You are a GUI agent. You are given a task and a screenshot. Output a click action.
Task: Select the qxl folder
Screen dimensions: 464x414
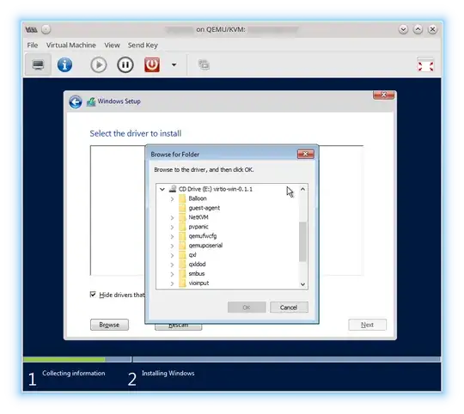(192, 255)
